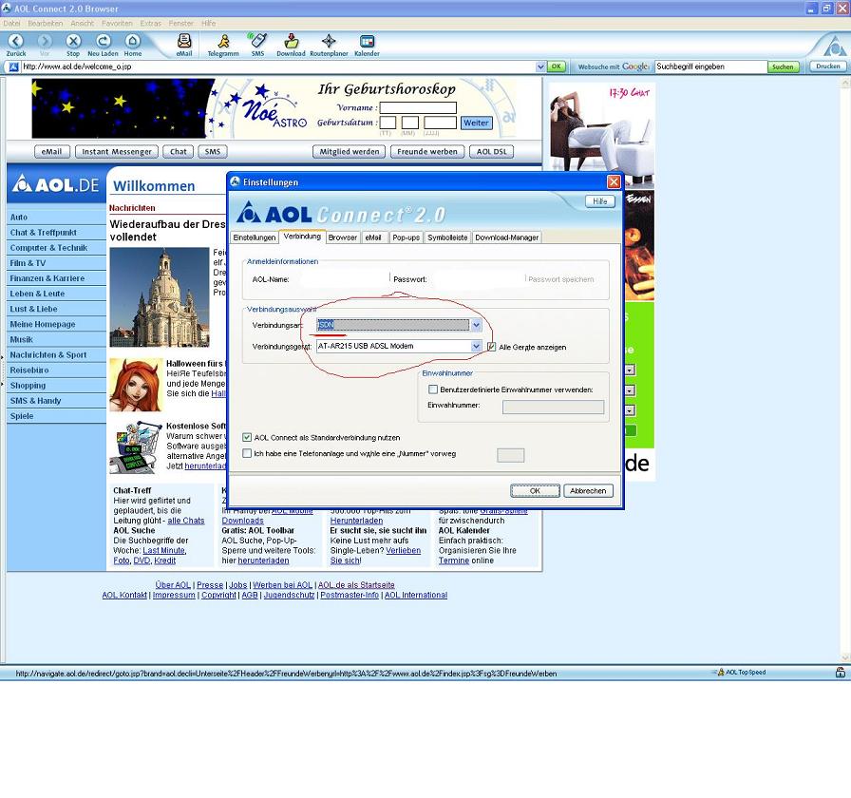Go to Home via toolbar icon
Viewport: 851px width, 798px height.
[133, 41]
